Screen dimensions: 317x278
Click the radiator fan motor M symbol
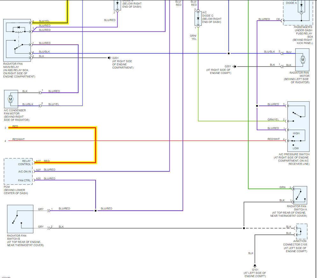pos(303,60)
